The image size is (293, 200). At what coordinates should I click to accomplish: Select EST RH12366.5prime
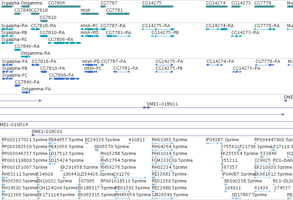(x=19, y=195)
